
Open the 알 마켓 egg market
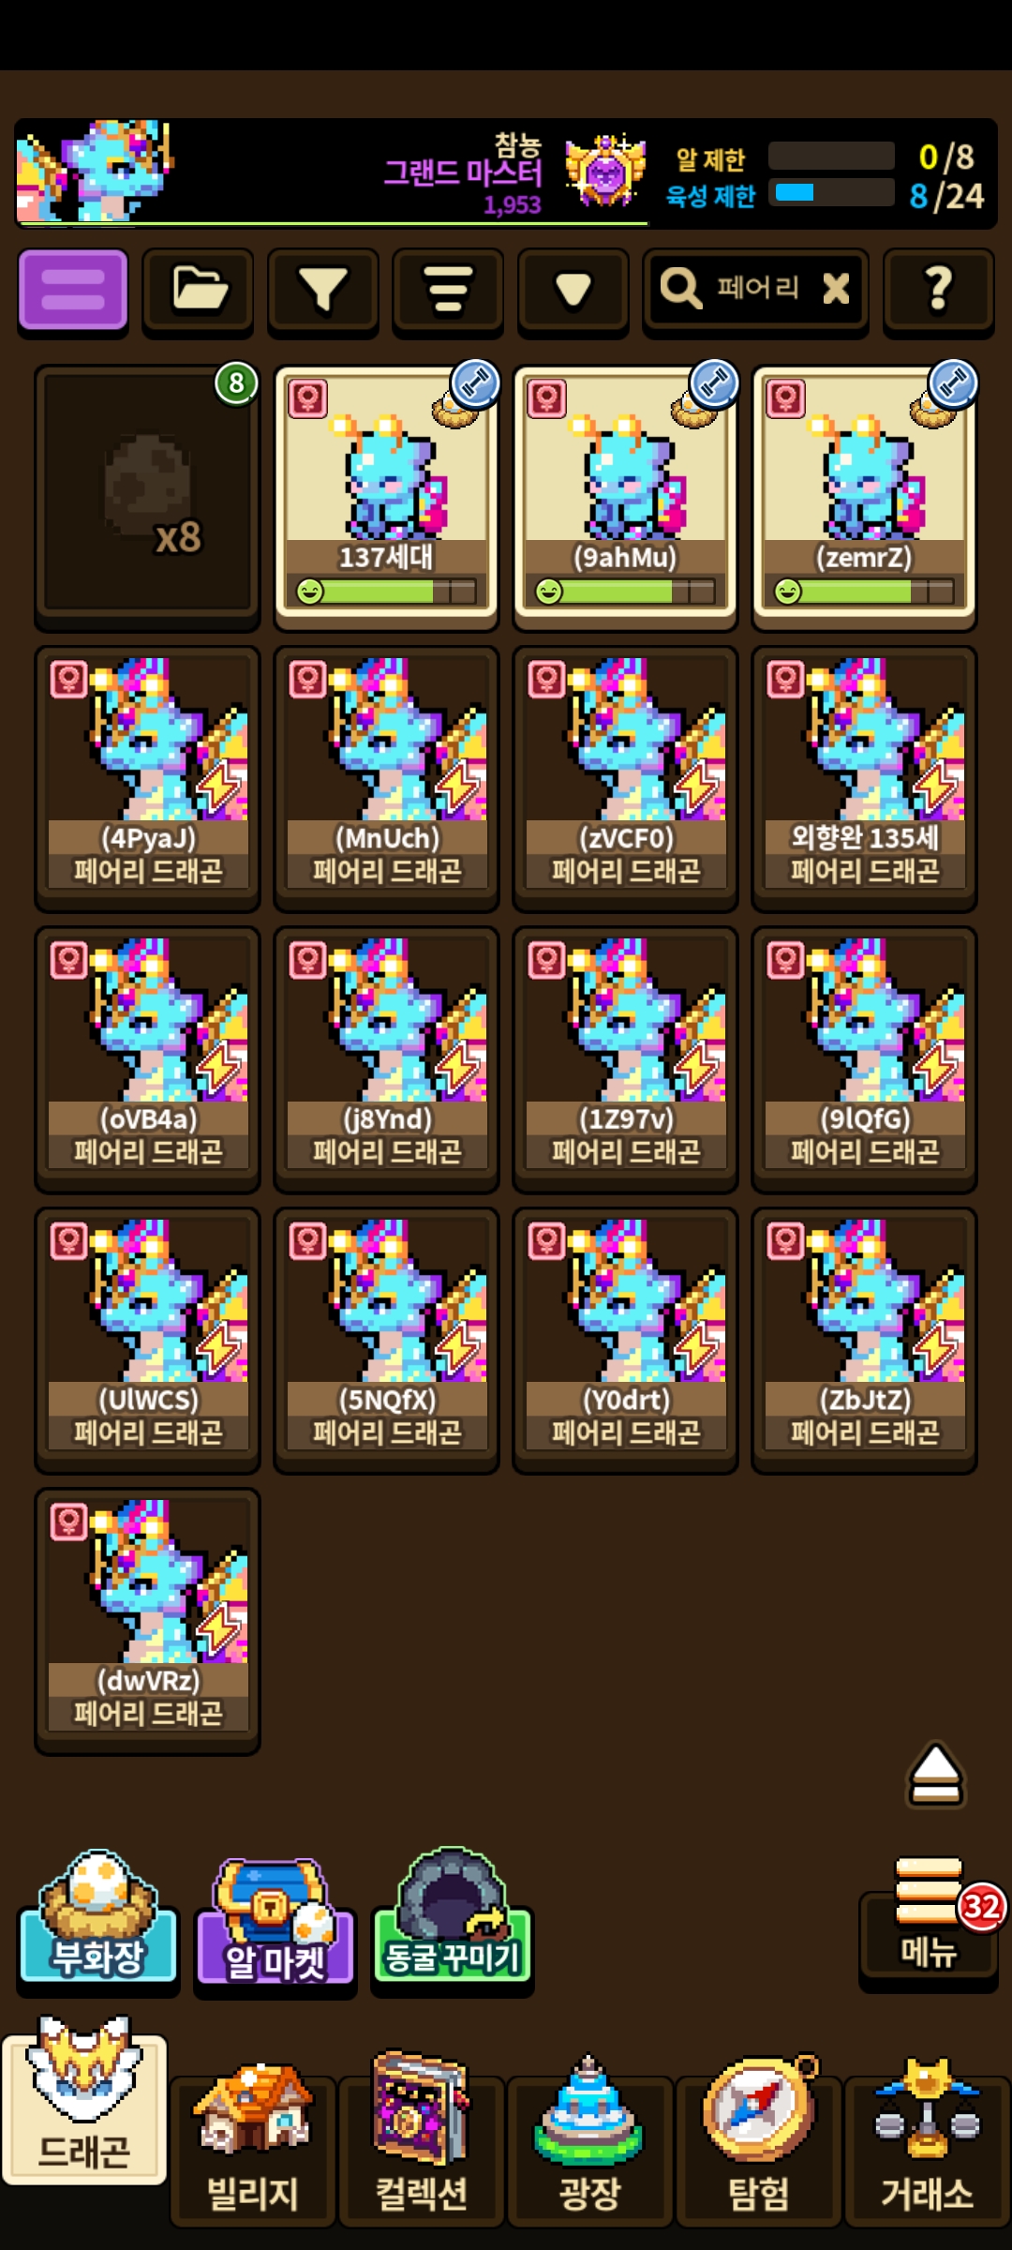point(275,1922)
